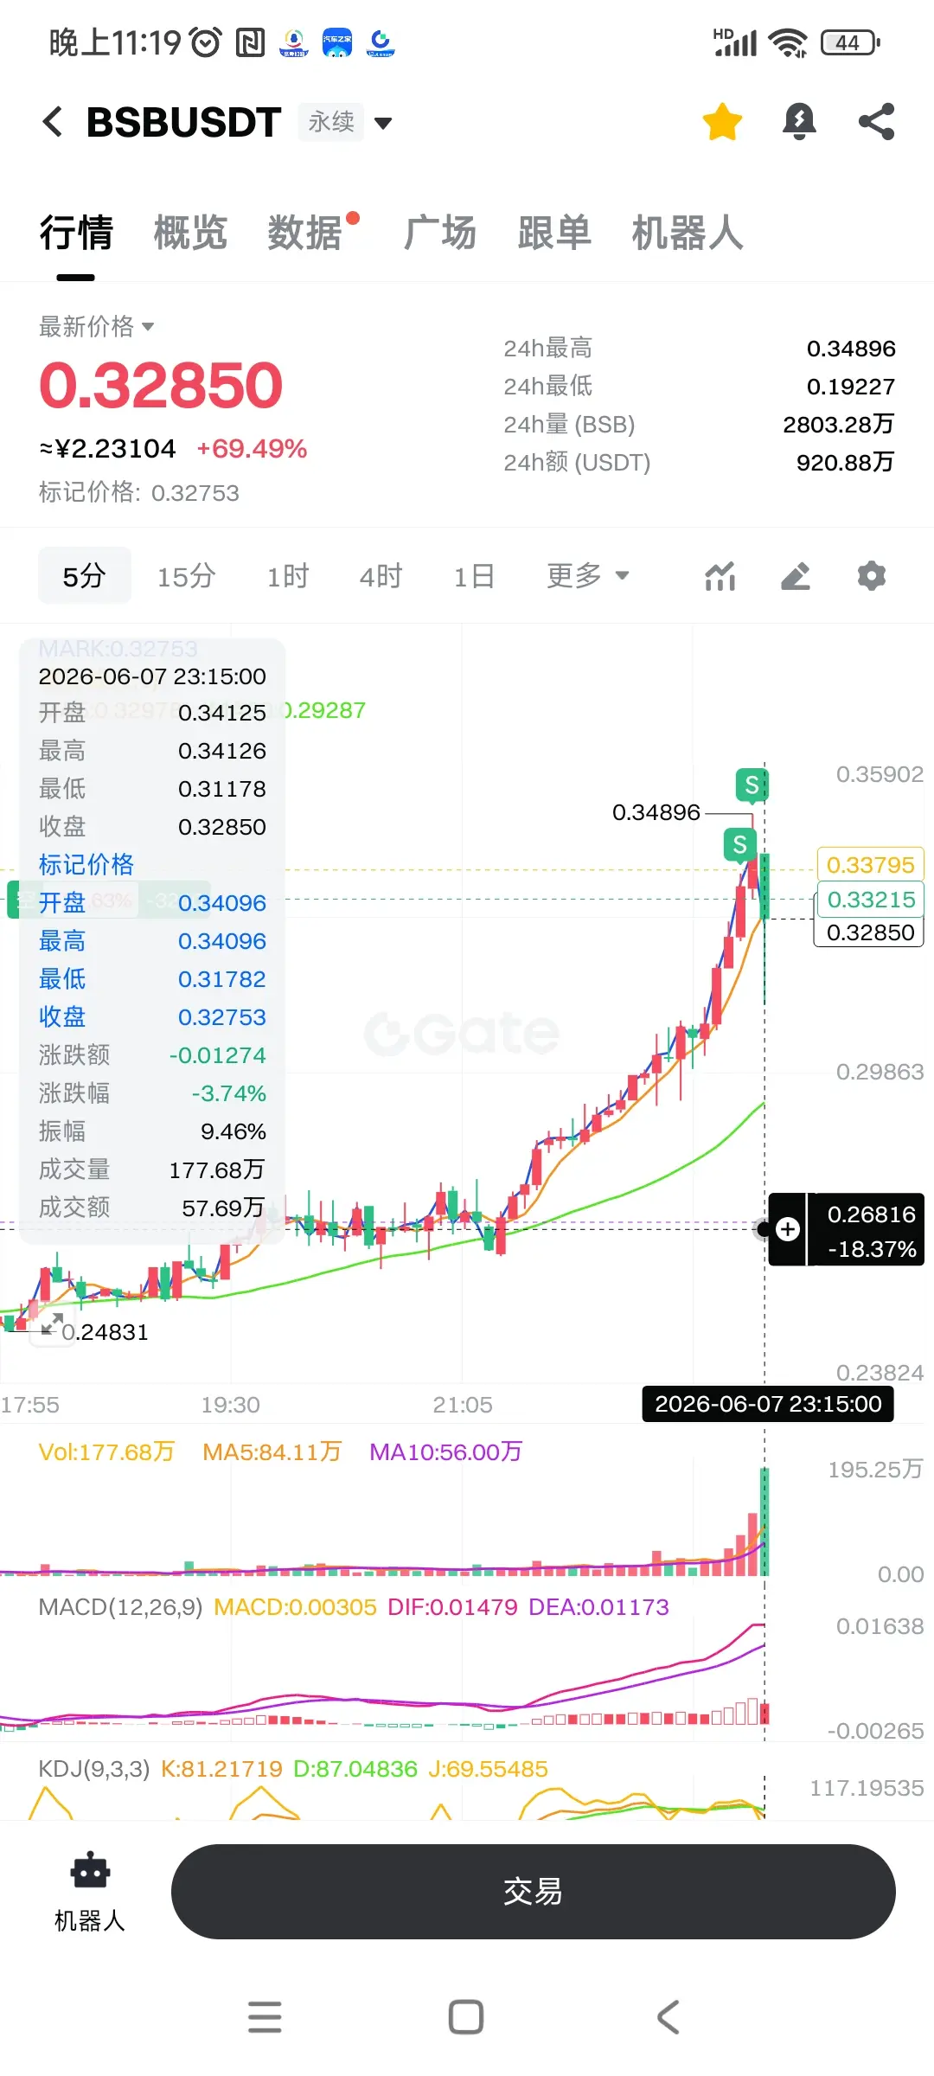Tap the MA5:84.11万 volume label
The width and height of the screenshot is (934, 2076).
(272, 1451)
